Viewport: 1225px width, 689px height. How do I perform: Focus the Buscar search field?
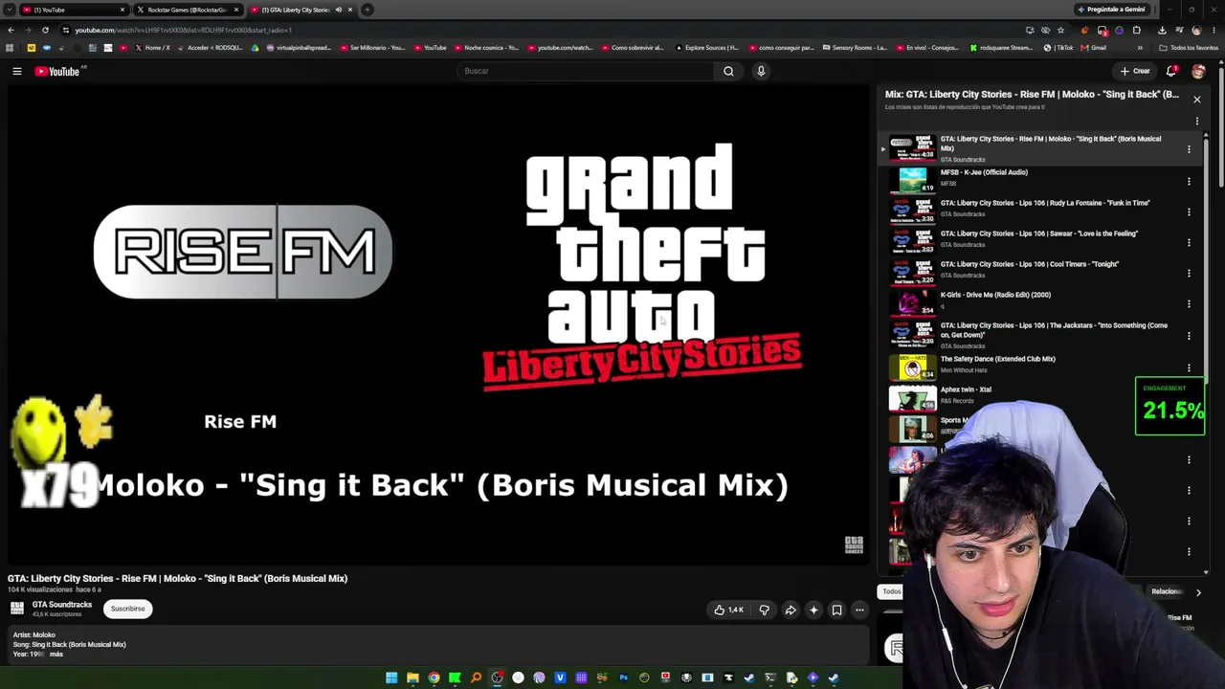pyautogui.click(x=586, y=71)
